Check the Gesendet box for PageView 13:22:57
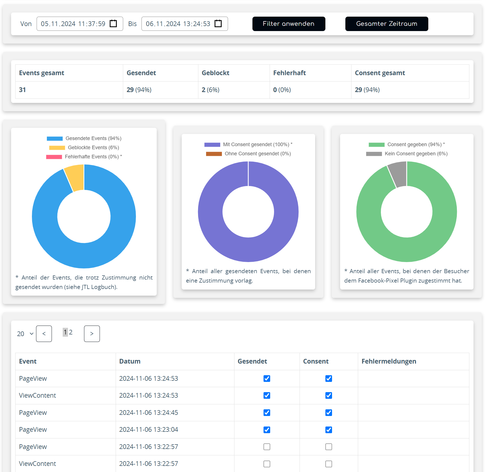 [267, 447]
